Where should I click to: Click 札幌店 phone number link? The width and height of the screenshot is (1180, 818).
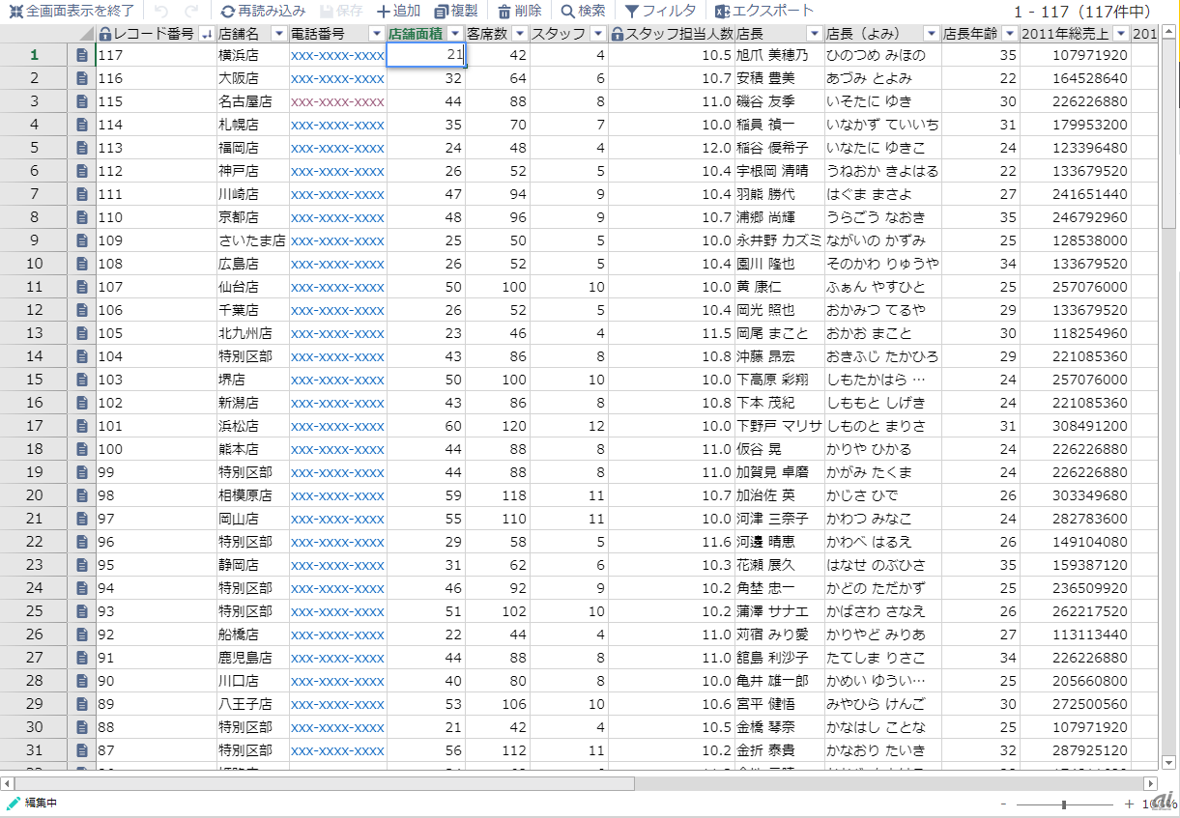coord(337,125)
